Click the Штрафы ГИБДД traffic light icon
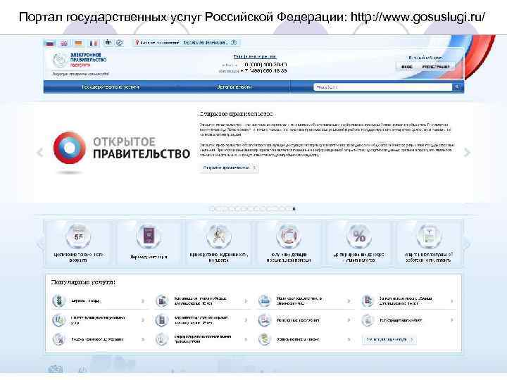This screenshot has height=380, width=507. click(x=58, y=301)
